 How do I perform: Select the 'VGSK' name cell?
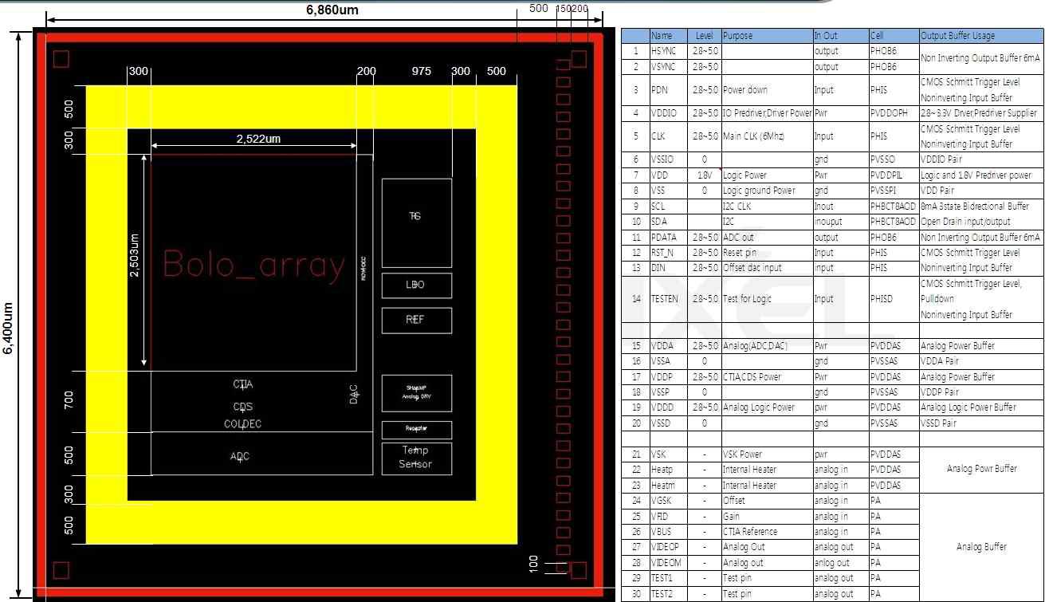tap(668, 501)
